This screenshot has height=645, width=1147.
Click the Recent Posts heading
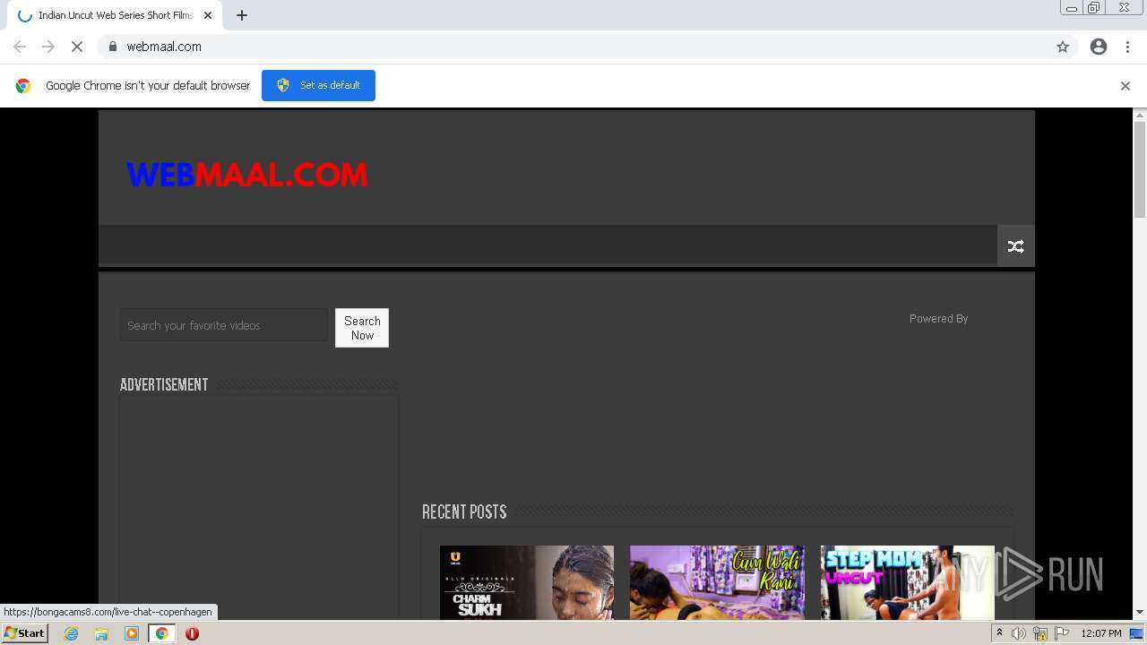pos(464,512)
